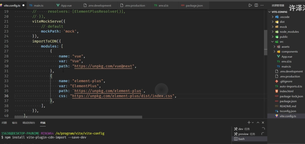
Task: Click the Run play icon in editor toolbar
Action: pos(250,5)
